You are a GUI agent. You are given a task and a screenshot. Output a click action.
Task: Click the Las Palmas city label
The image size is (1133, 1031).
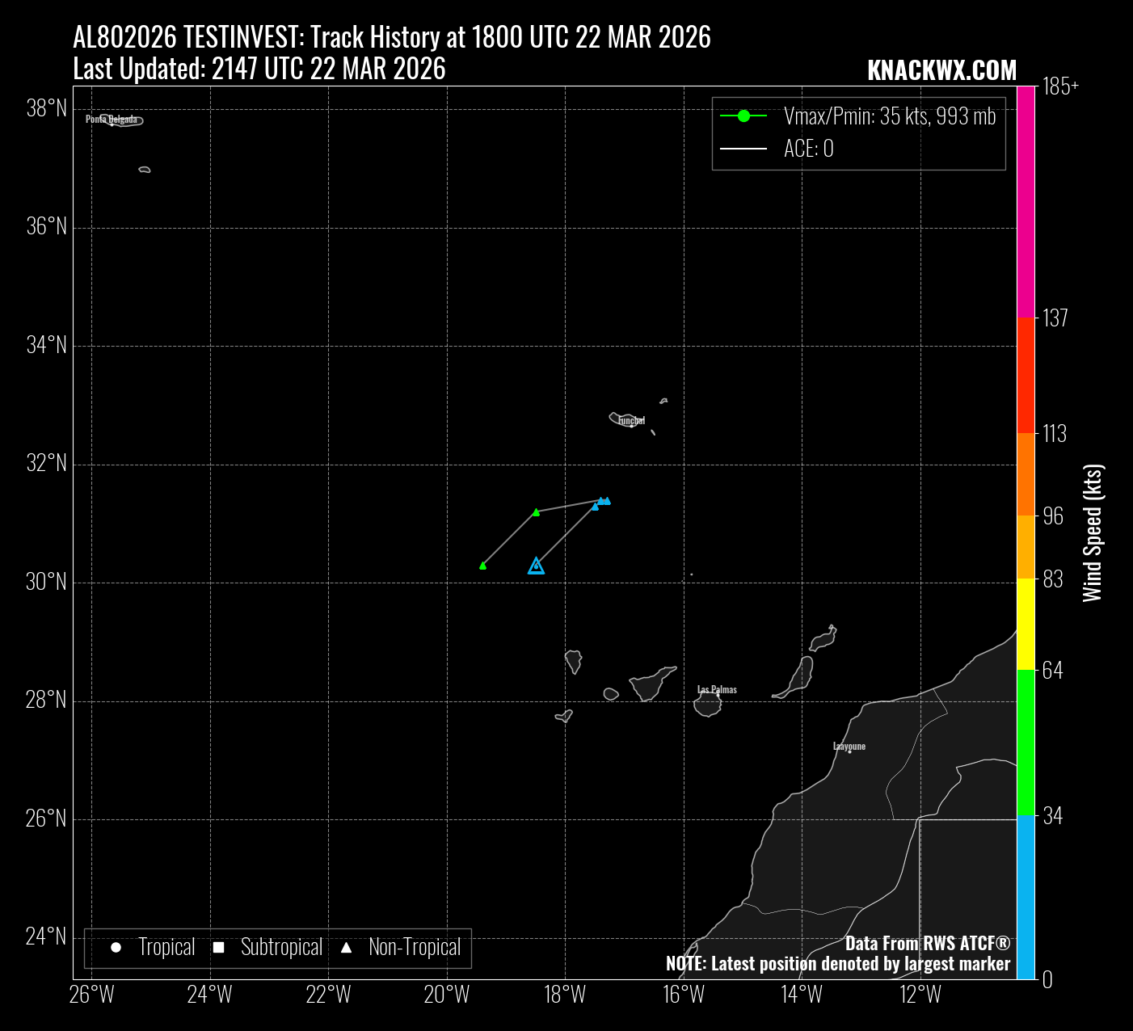click(717, 690)
